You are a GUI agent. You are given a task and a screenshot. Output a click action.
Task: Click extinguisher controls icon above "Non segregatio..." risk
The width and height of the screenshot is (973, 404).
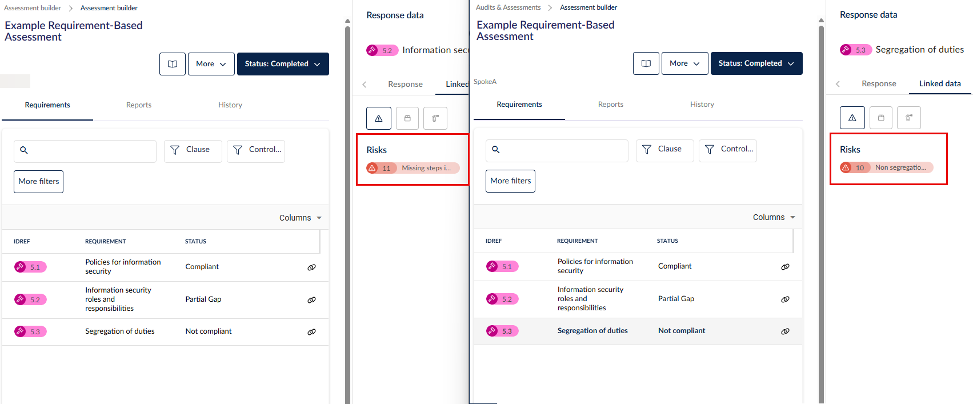click(908, 118)
